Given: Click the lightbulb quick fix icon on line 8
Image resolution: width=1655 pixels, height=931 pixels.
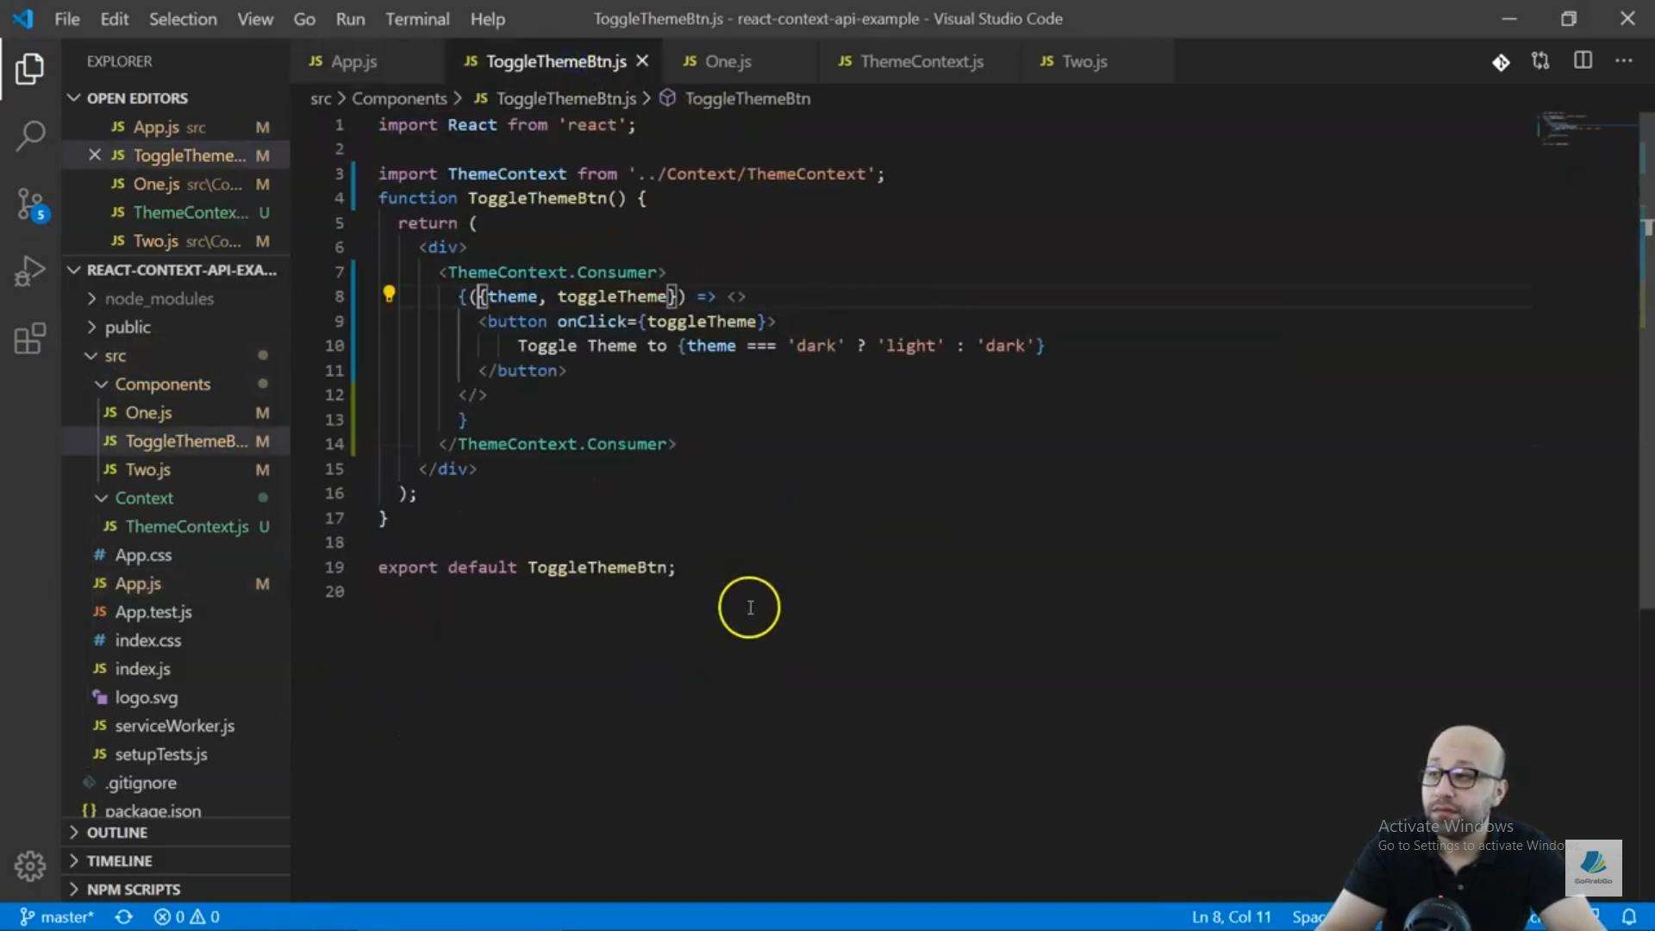Looking at the screenshot, I should 389,295.
